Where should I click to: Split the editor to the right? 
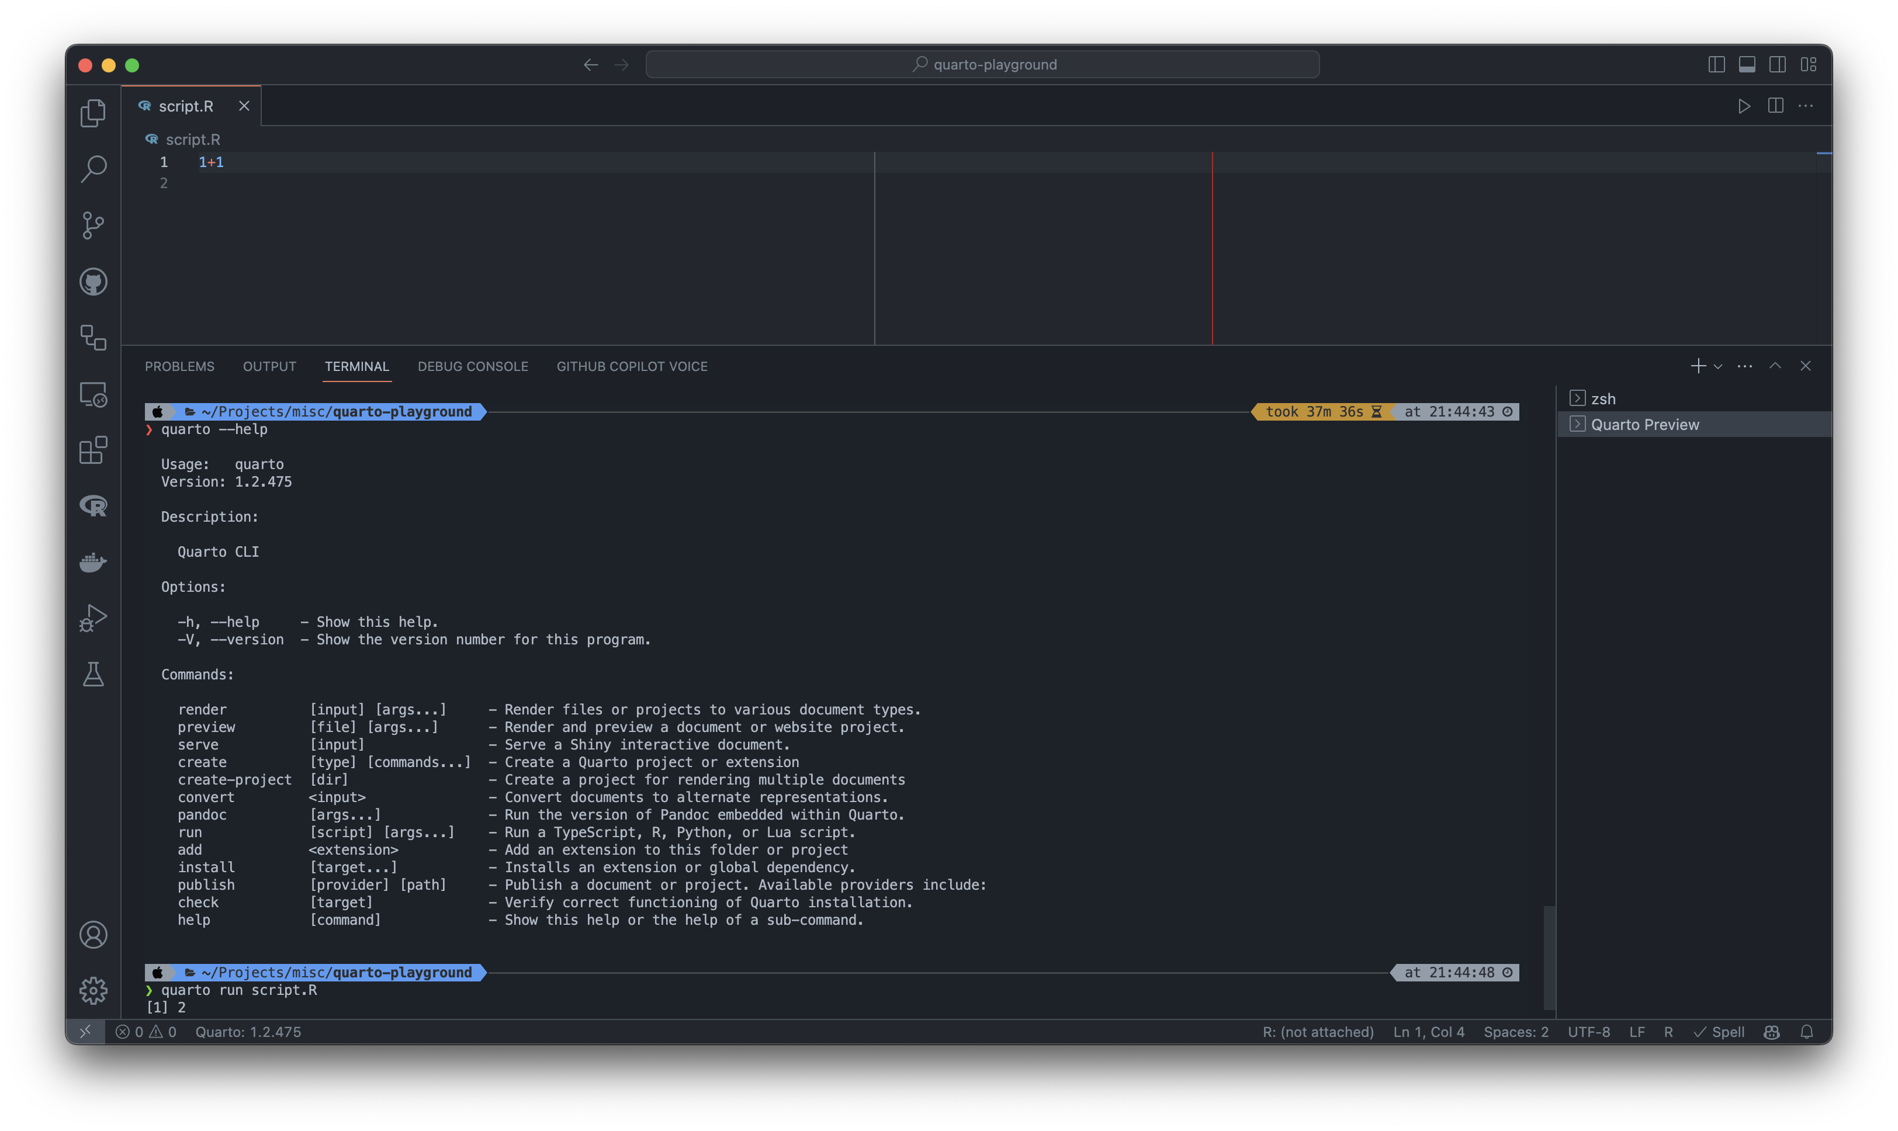coord(1775,106)
